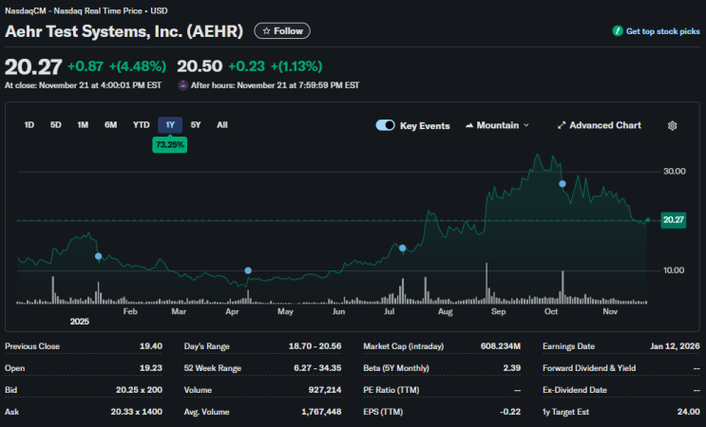Click the Advanced Chart expand arrows icon

coord(561,125)
